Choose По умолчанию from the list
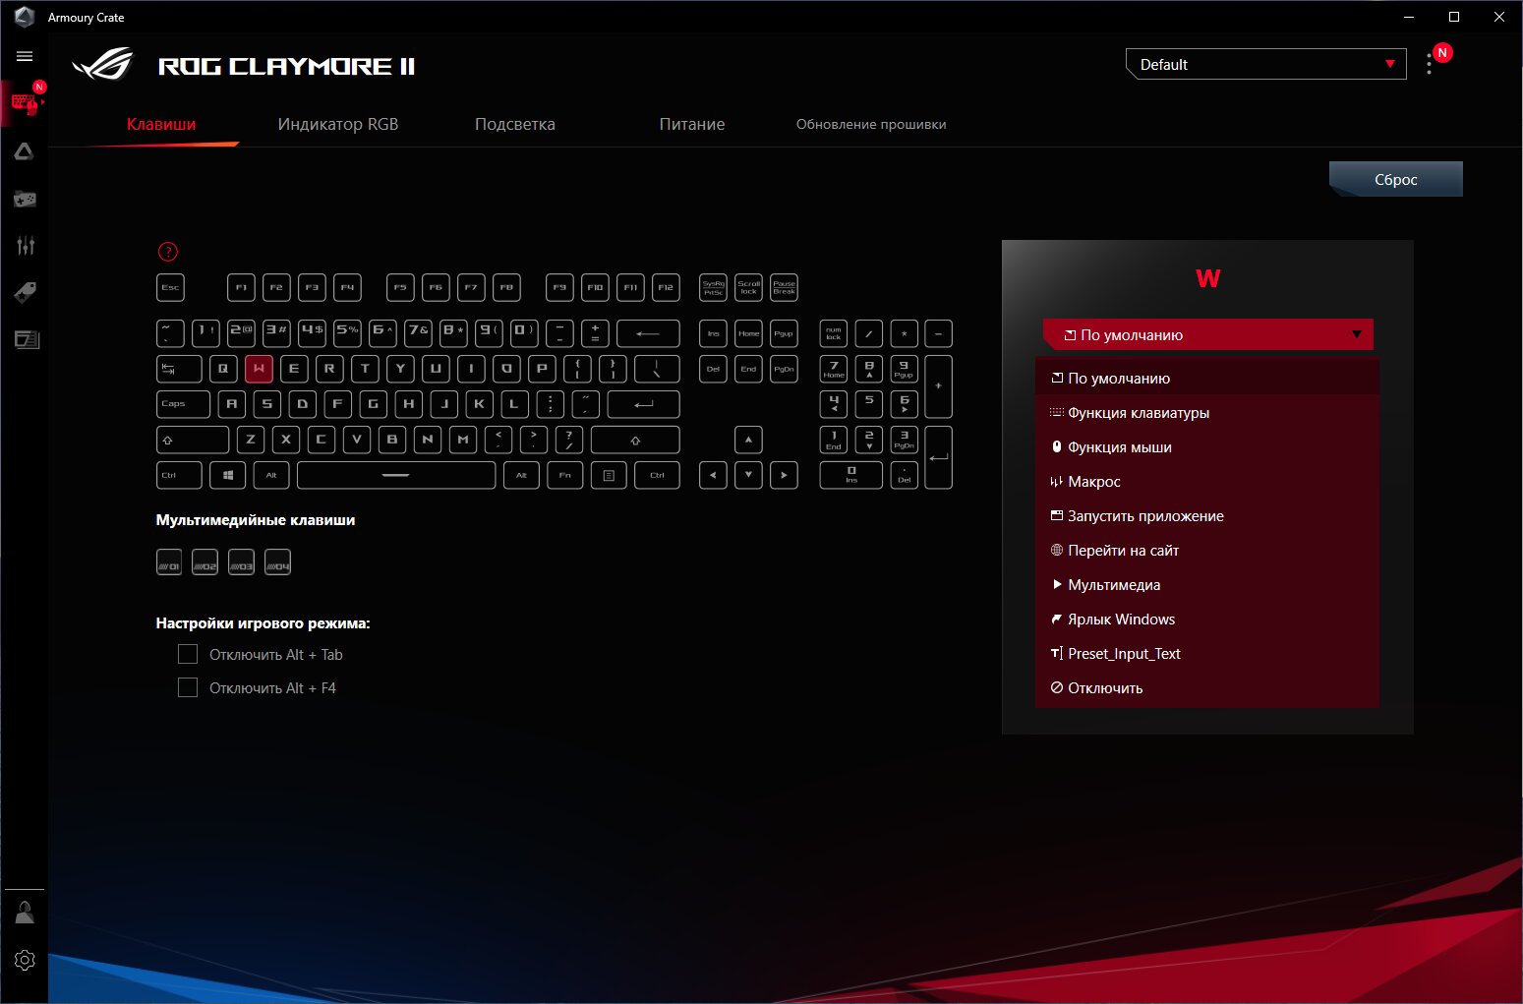Viewport: 1523px width, 1004px height. (1207, 378)
